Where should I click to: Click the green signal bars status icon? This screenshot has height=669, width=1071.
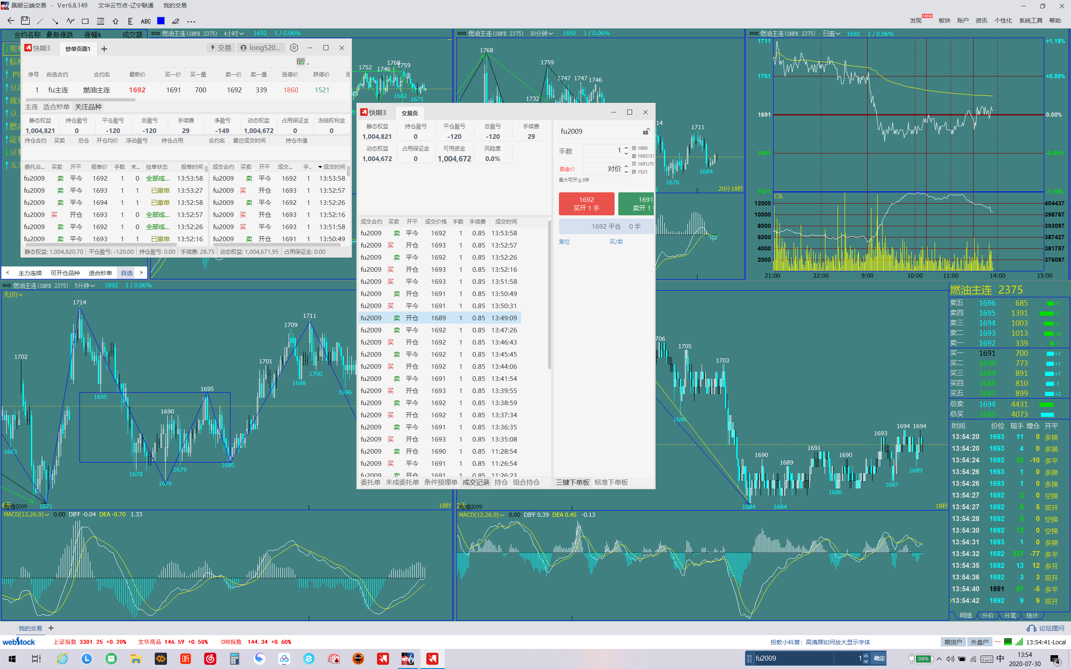coord(1018,642)
